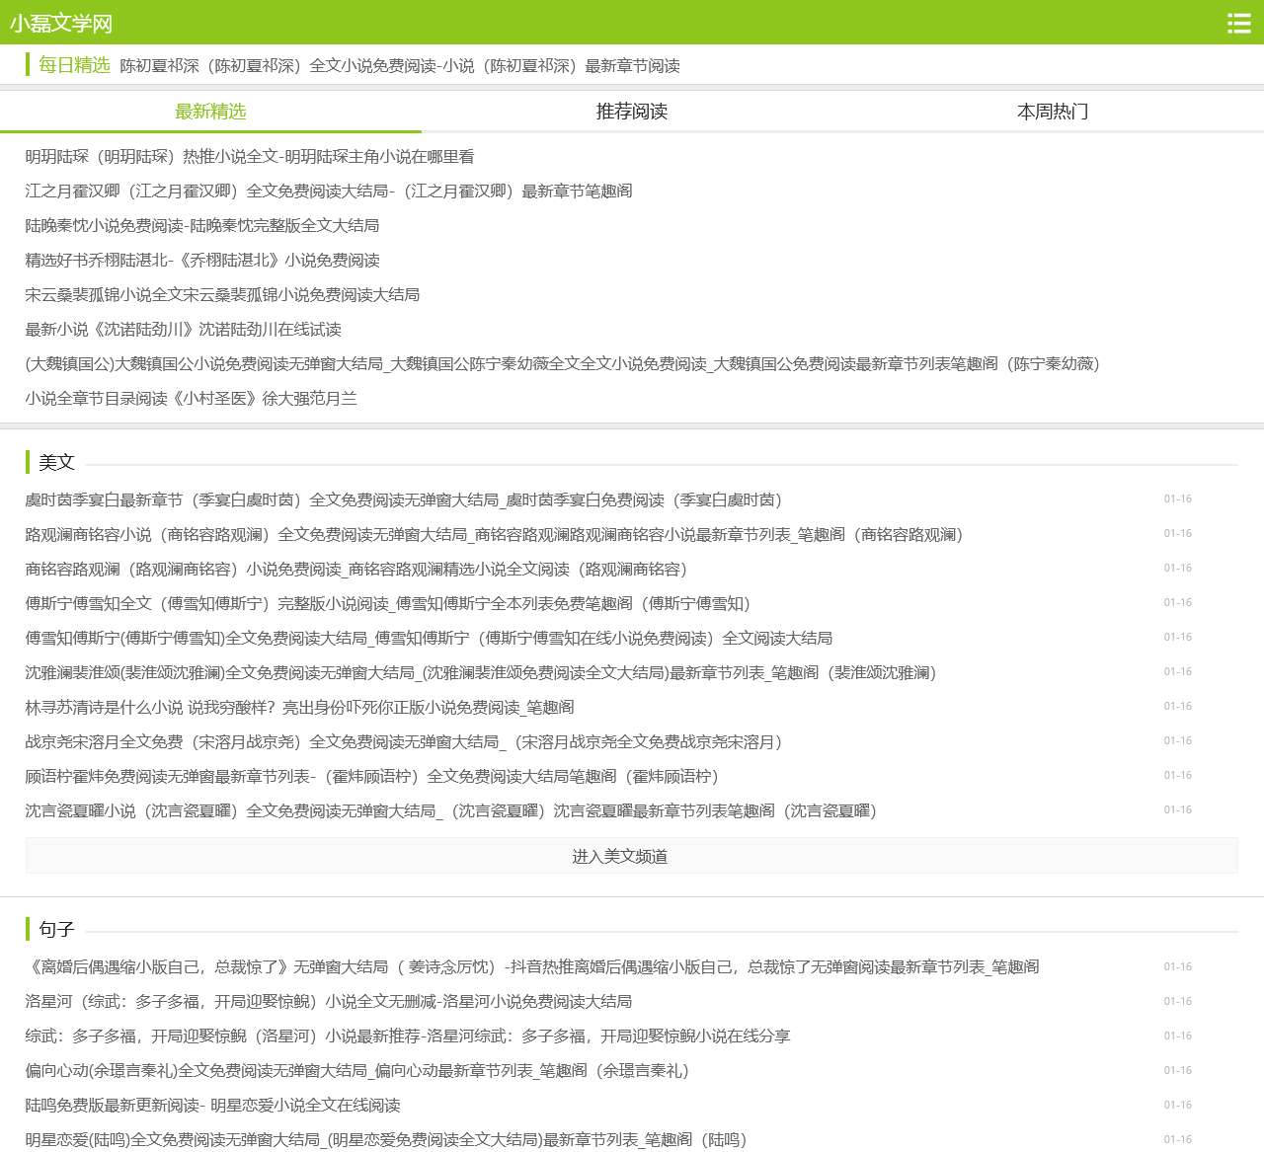This screenshot has width=1264, height=1152.
Task: Open 商铭容路观澜 小说免费阅读 article
Action: coord(356,570)
